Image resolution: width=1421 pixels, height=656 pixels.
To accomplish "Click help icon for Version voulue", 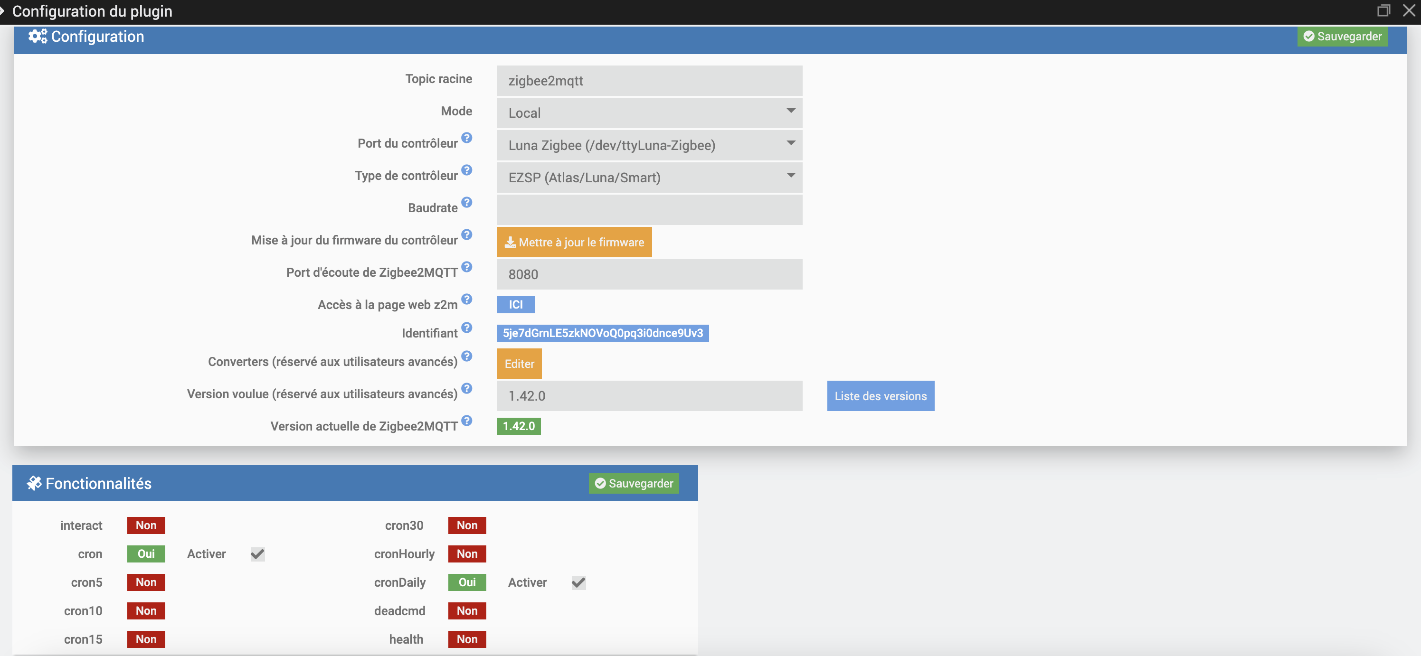I will pyautogui.click(x=467, y=388).
